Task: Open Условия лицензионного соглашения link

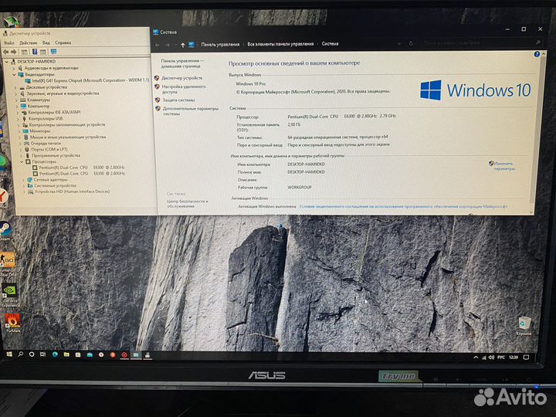Action: tap(403, 206)
